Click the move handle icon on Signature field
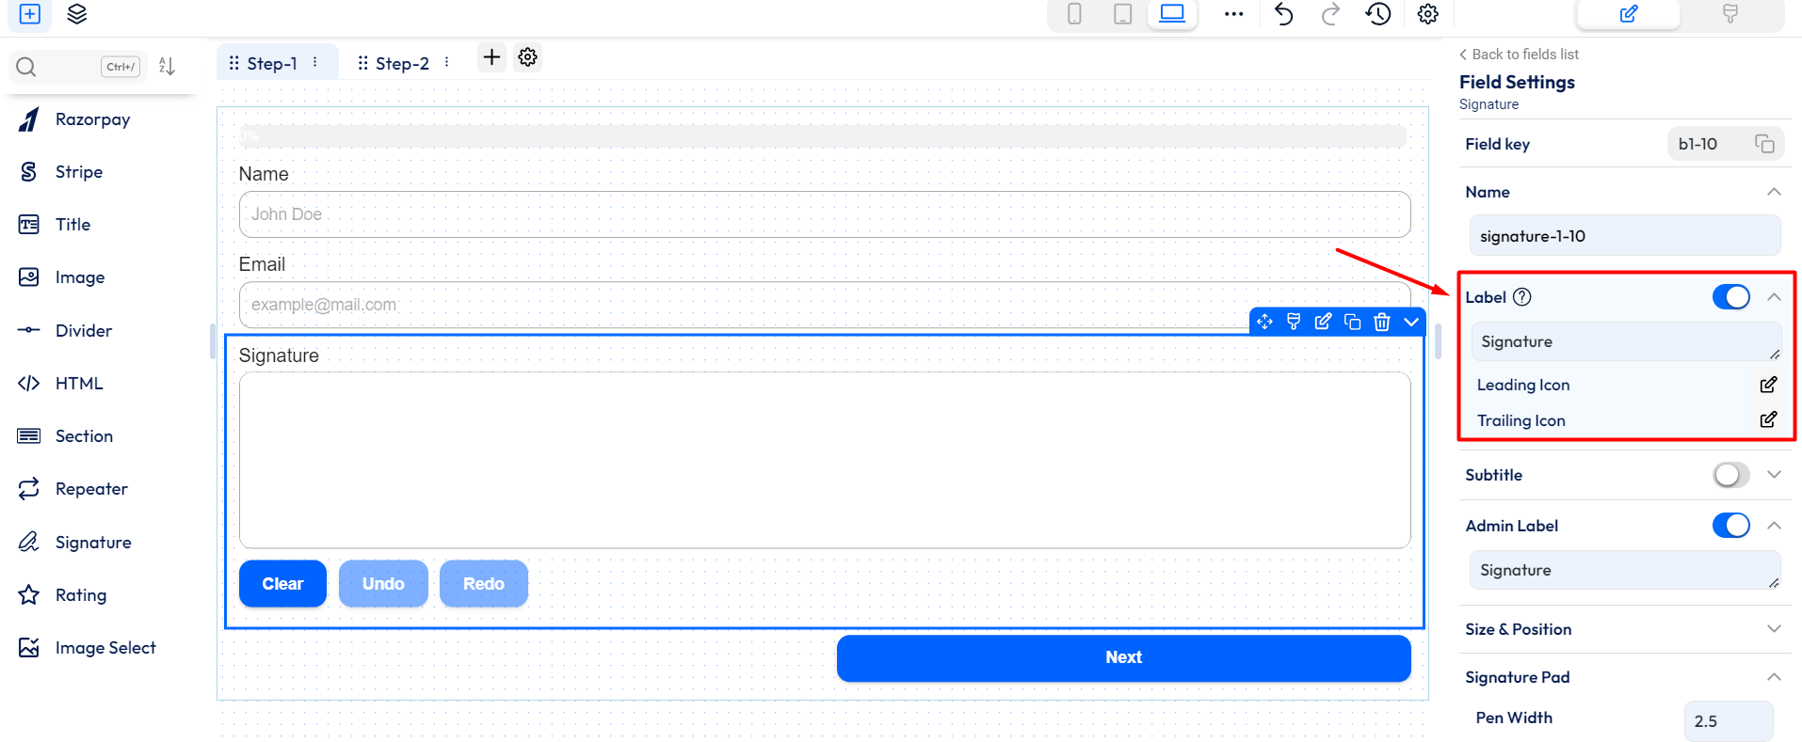Viewport: 1802px width, 742px height. click(x=1264, y=322)
